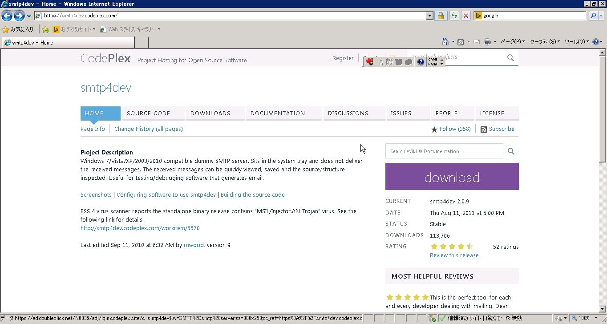Select the HOME tab
The width and height of the screenshot is (607, 324).
click(101, 113)
